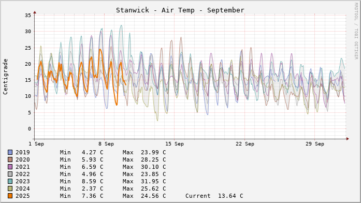Click the 2022 max value '23.85 C'

(x=153, y=174)
